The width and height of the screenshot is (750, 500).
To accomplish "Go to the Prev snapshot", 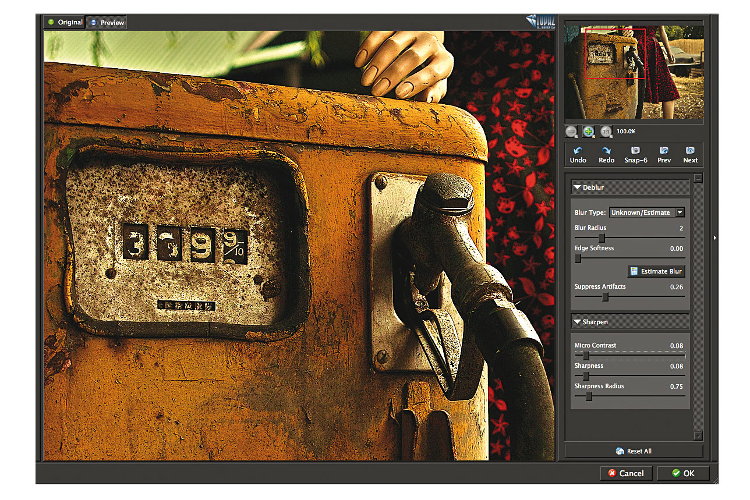I will (664, 151).
